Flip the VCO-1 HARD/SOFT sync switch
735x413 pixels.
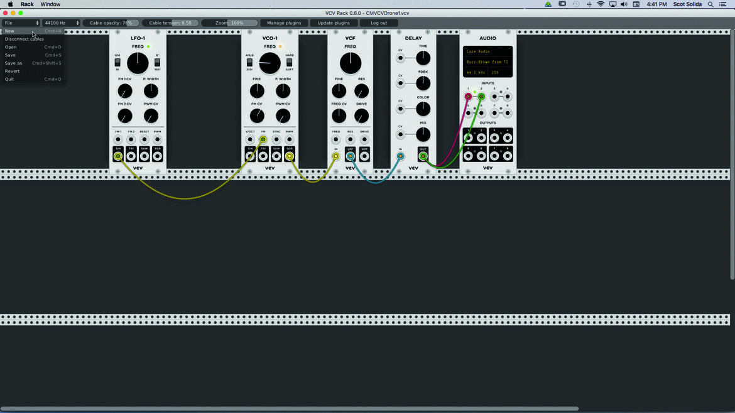click(290, 62)
